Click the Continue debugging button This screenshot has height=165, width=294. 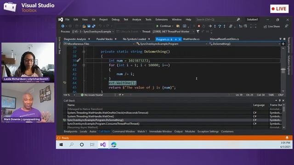coord(164,26)
